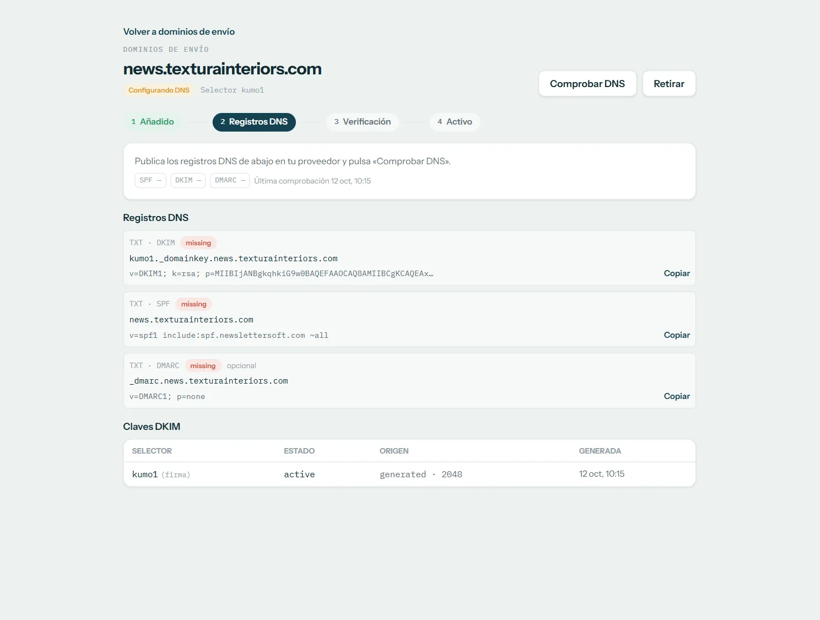Click the DKIM record 'missing' badge
The width and height of the screenshot is (820, 620).
[198, 243]
